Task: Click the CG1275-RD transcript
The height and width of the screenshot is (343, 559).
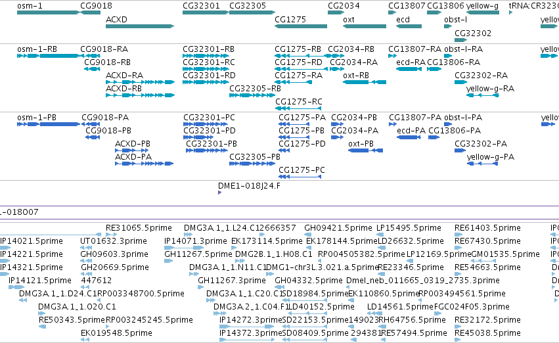Action: point(301,69)
